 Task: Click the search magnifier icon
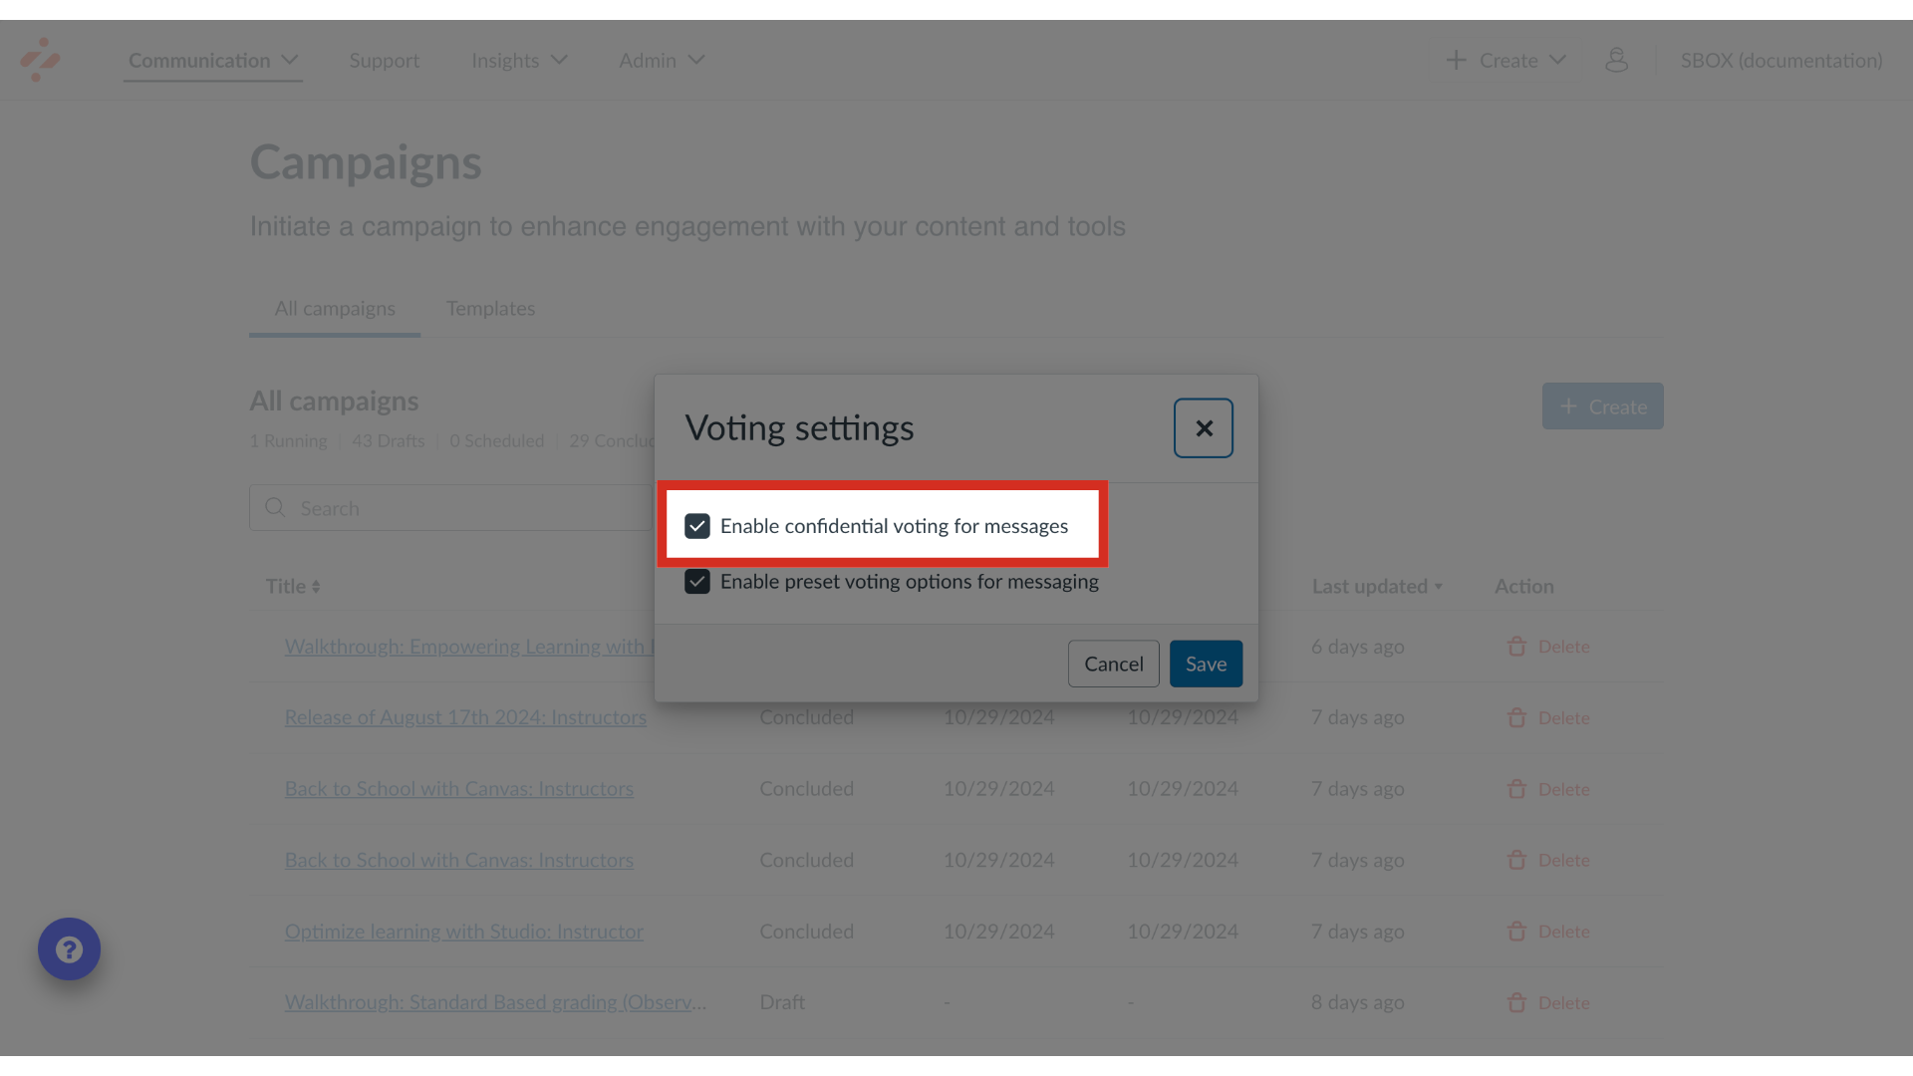click(275, 508)
